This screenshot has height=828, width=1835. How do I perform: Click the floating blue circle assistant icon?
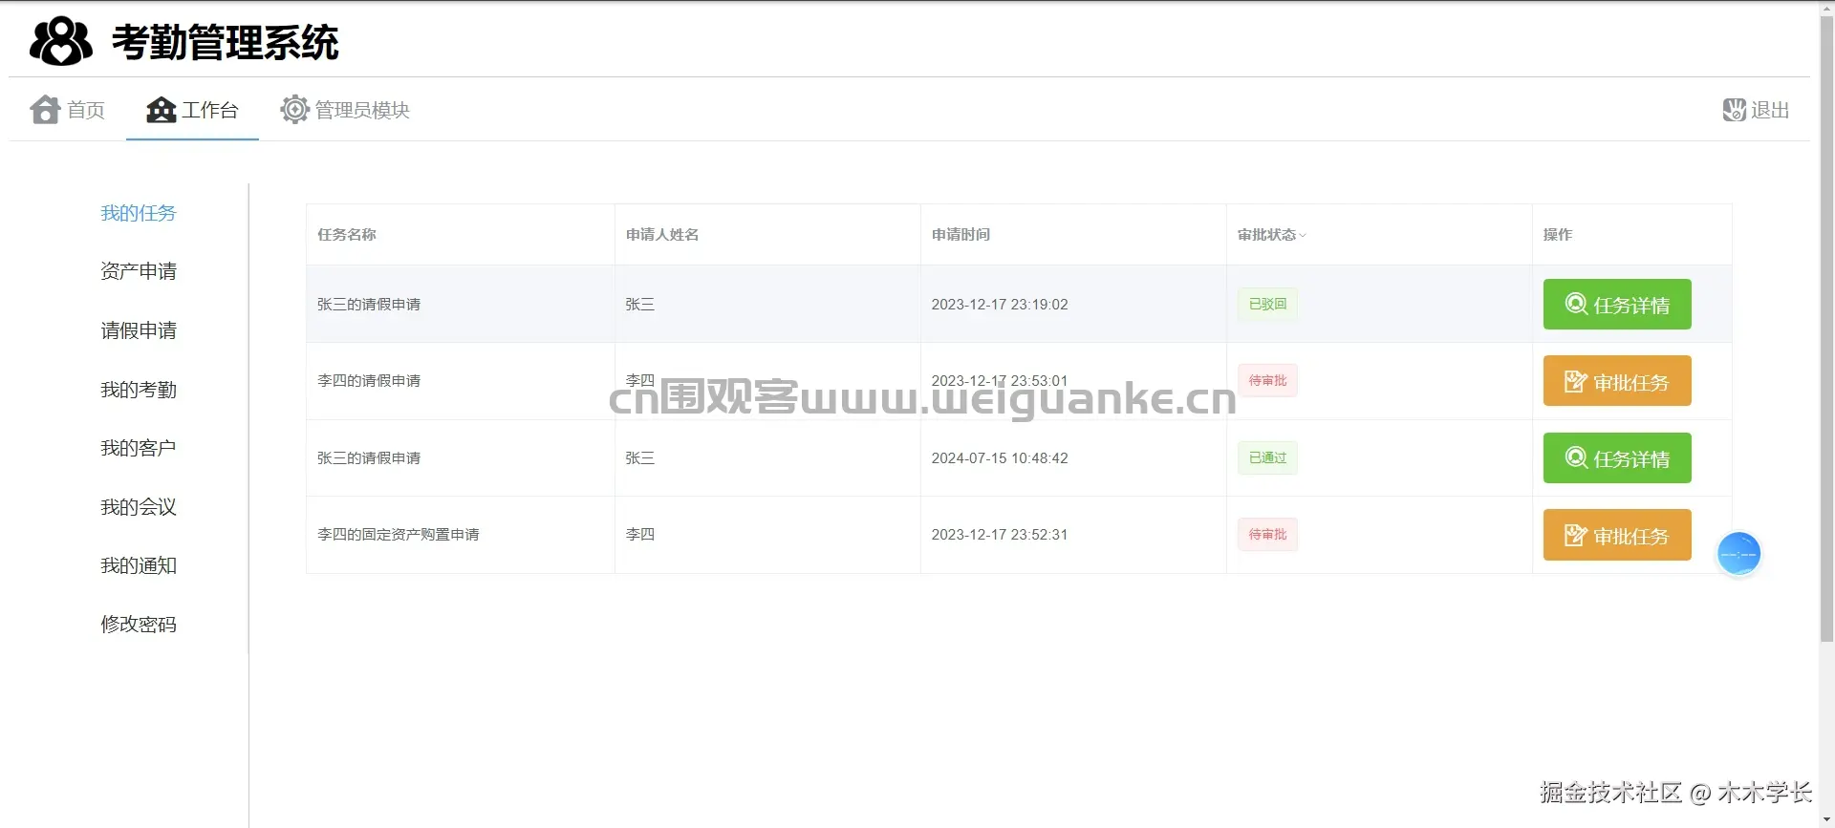click(1738, 554)
